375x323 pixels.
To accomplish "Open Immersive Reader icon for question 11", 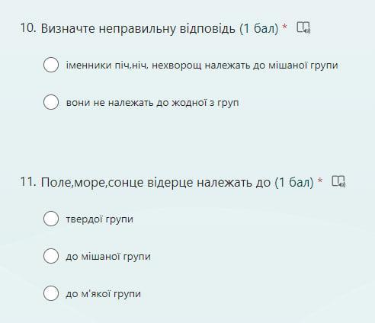I will click(338, 181).
